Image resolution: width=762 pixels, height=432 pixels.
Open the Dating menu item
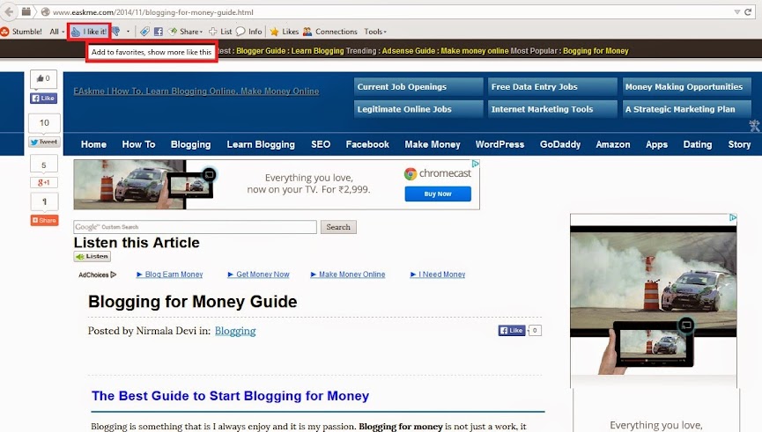(x=698, y=144)
